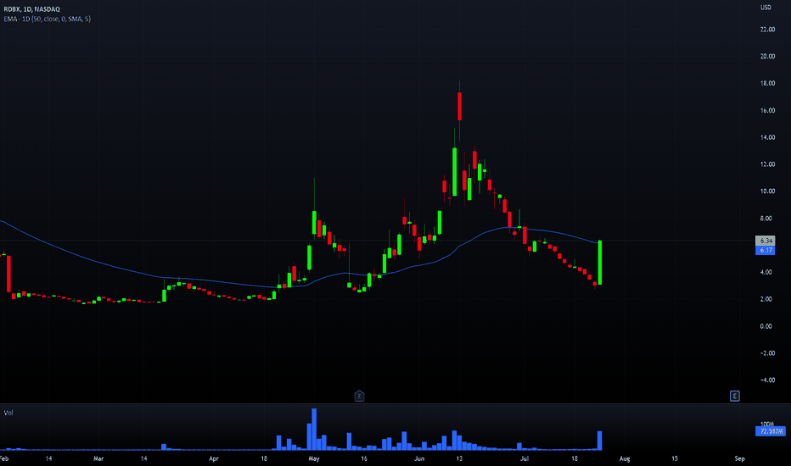Click the 15 date label after Aug
Viewport: 791px width, 466px height.
tap(675, 459)
